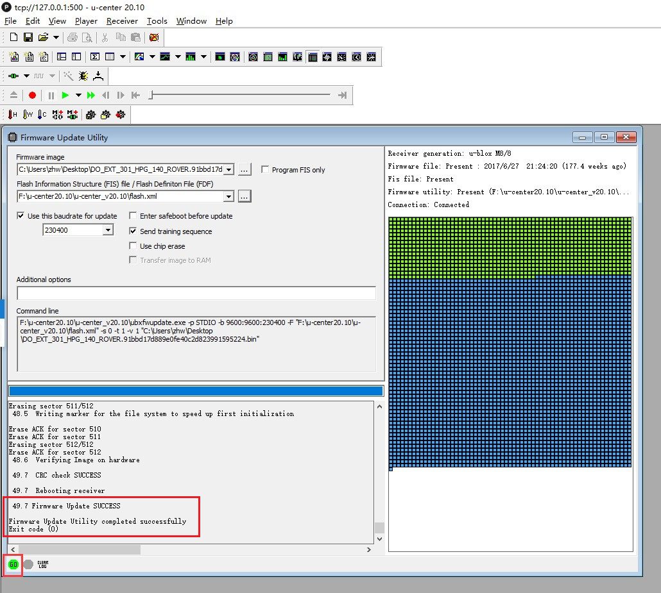This screenshot has width=661, height=593.
Task: Click the scissors Cut icon
Action: click(105, 37)
